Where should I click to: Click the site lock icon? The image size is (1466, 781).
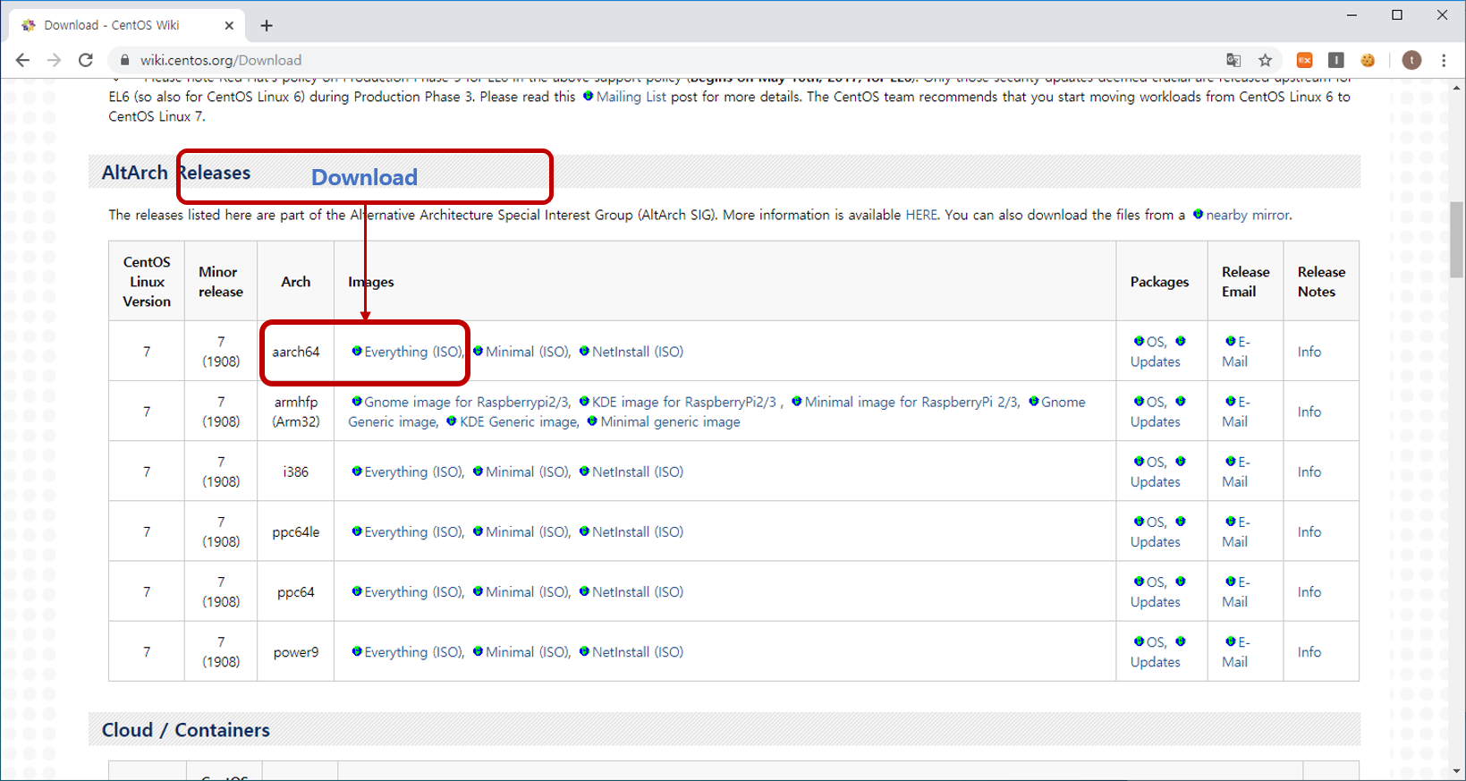pos(124,60)
